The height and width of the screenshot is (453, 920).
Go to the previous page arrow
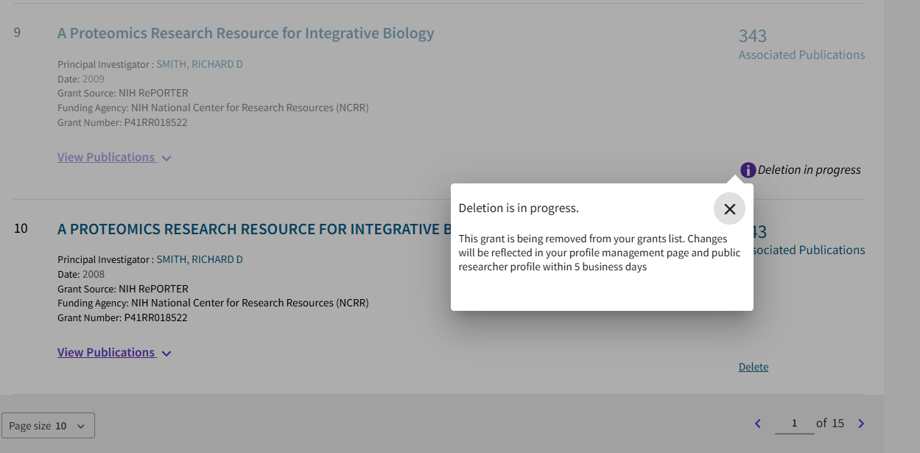[x=758, y=424]
